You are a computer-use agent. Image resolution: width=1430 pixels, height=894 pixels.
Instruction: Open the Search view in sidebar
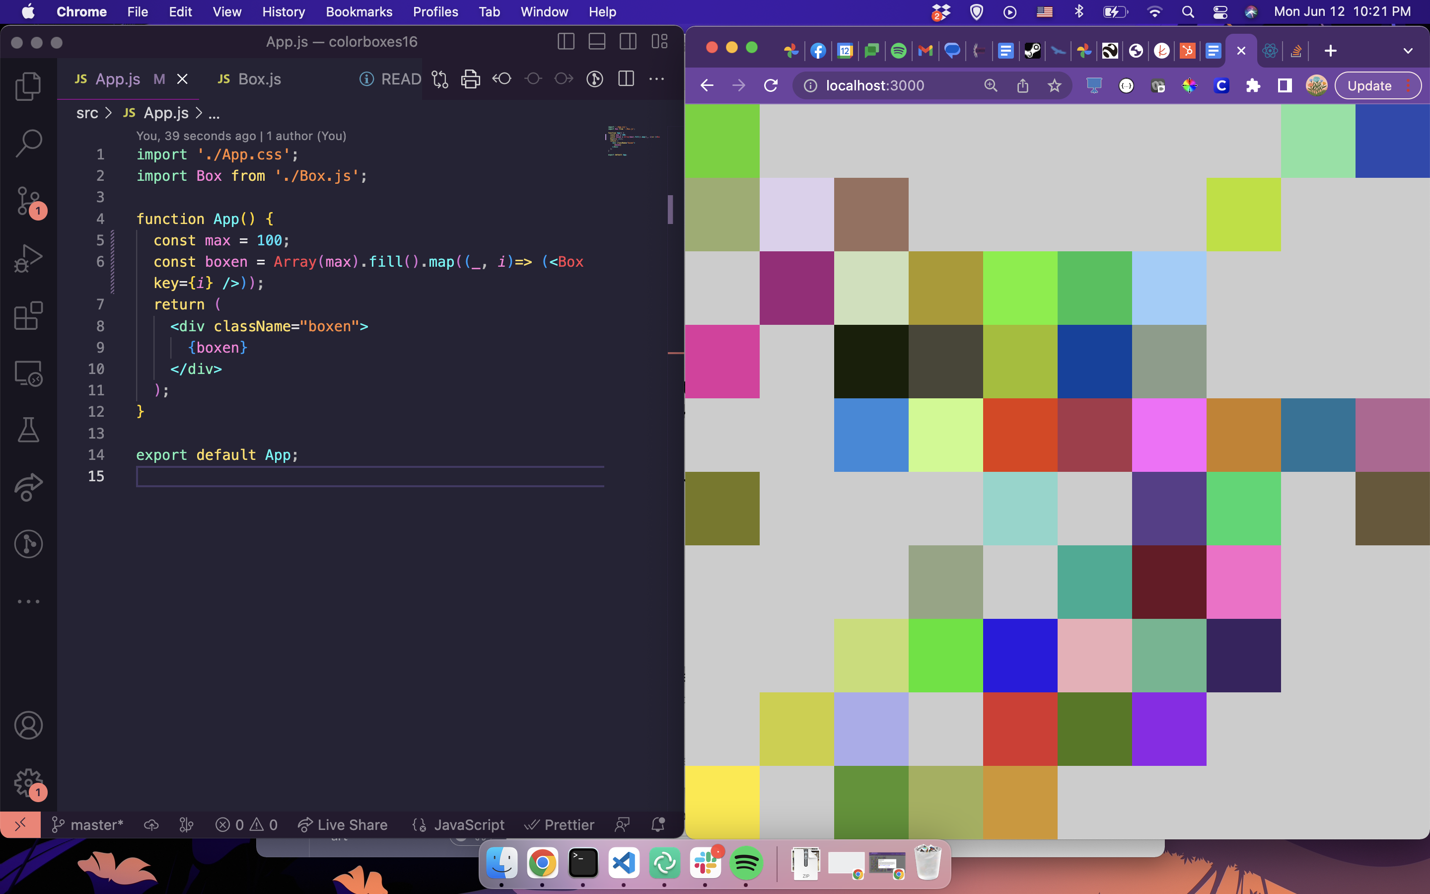(x=28, y=143)
